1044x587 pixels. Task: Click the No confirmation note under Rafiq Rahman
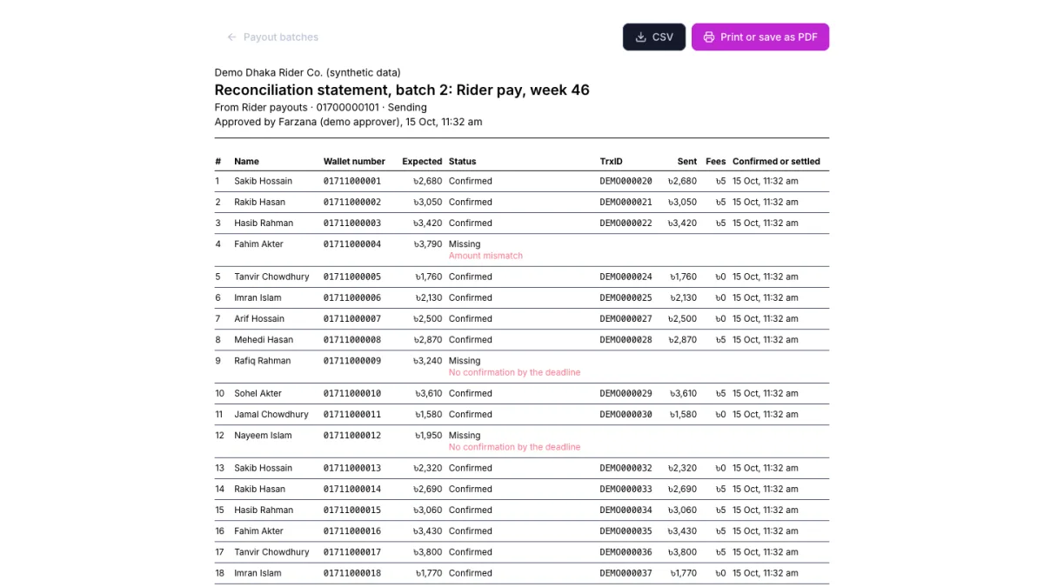[x=514, y=373]
